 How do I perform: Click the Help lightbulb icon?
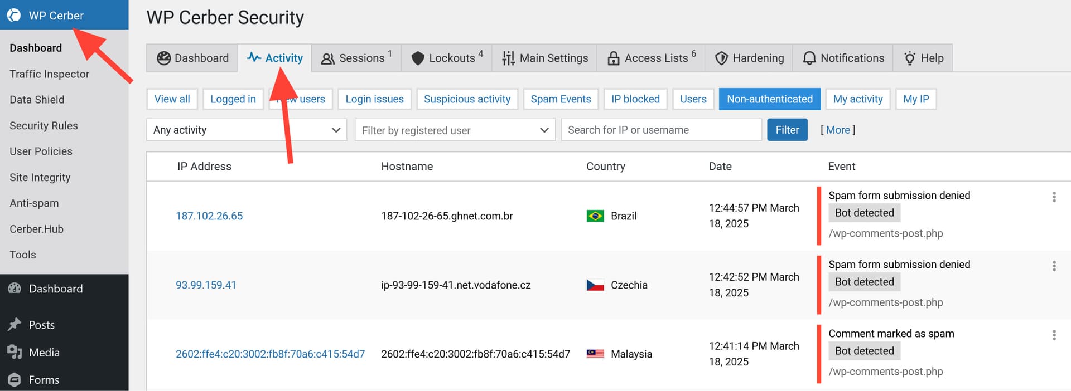click(x=909, y=58)
